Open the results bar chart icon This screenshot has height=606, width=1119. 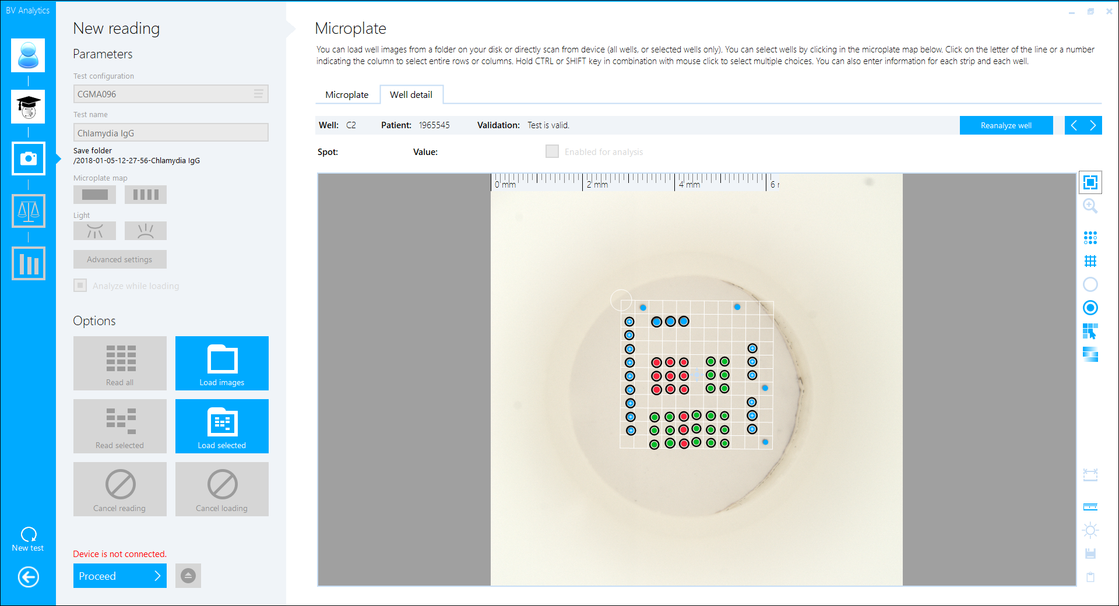click(x=28, y=263)
